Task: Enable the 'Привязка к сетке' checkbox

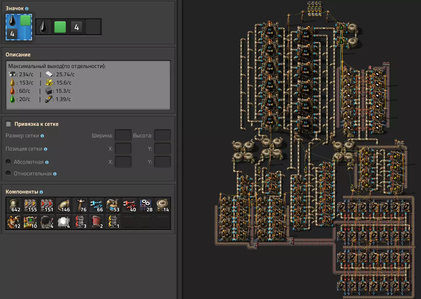Action: point(9,124)
